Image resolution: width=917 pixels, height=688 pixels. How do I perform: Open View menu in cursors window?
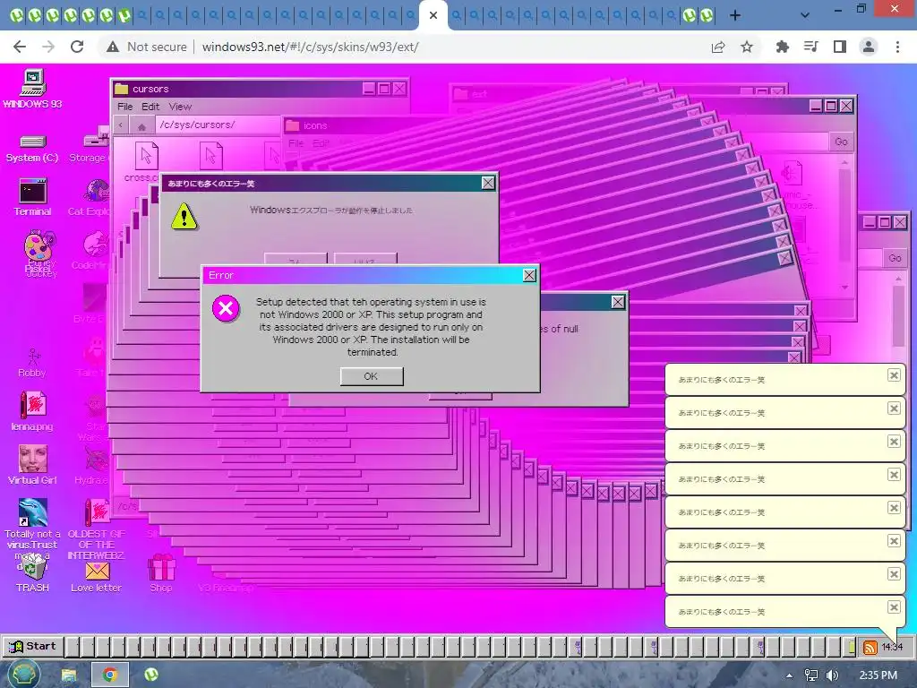[x=180, y=107]
